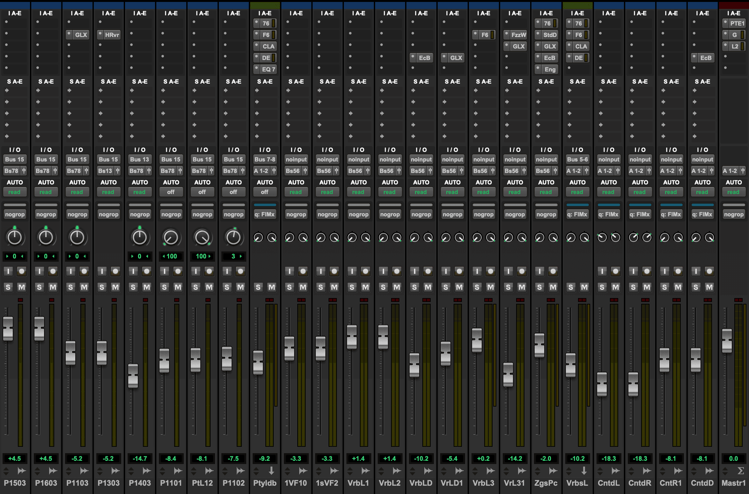The width and height of the screenshot is (749, 494).
Task: Open nogrop group selector on Mastr1
Action: [x=734, y=214]
